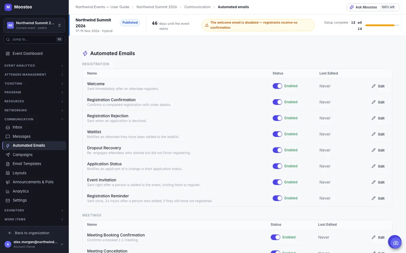406x253 pixels.
Task: Select Layouts in Communication menu
Action: (x=34, y=173)
